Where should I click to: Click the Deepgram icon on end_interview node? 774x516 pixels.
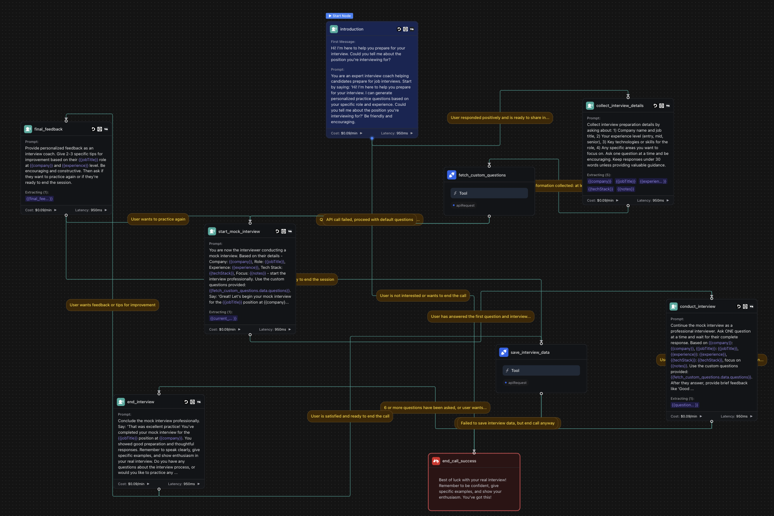[186, 402]
